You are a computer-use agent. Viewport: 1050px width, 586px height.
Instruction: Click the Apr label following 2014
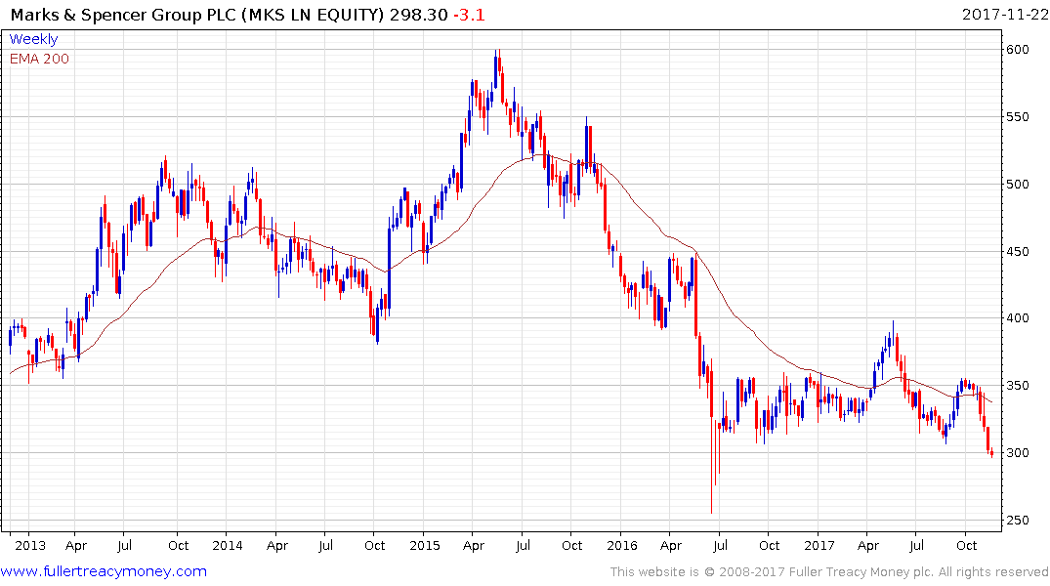(x=277, y=546)
